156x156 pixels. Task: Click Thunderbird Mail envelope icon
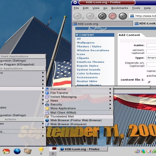[x=47, y=117]
